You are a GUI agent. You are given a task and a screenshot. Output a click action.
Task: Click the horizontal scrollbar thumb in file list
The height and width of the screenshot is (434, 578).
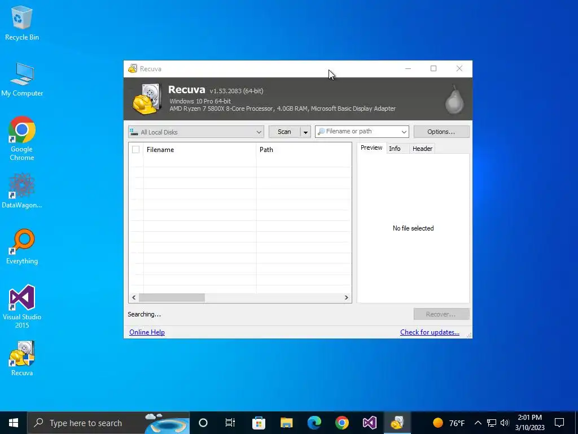point(172,297)
